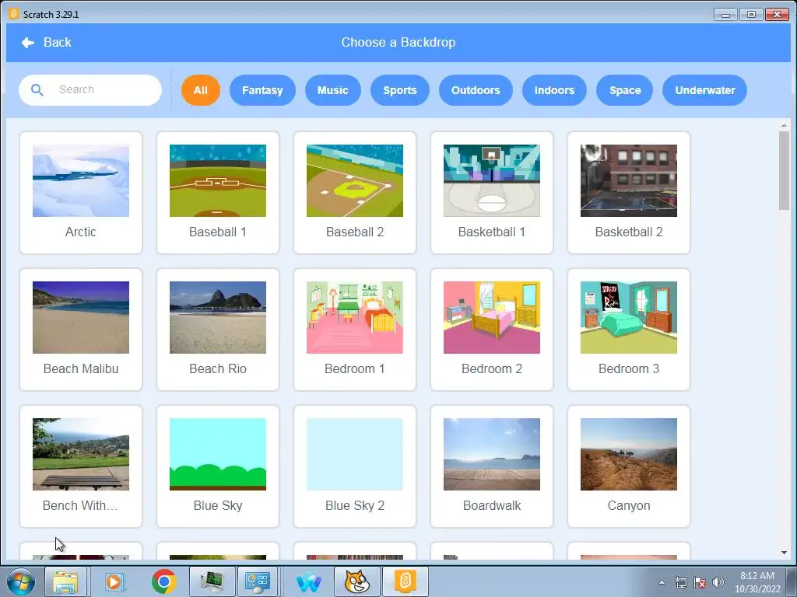The height and width of the screenshot is (597, 797).
Task: Click the backdrop list scrollbar thumb
Action: (x=784, y=170)
